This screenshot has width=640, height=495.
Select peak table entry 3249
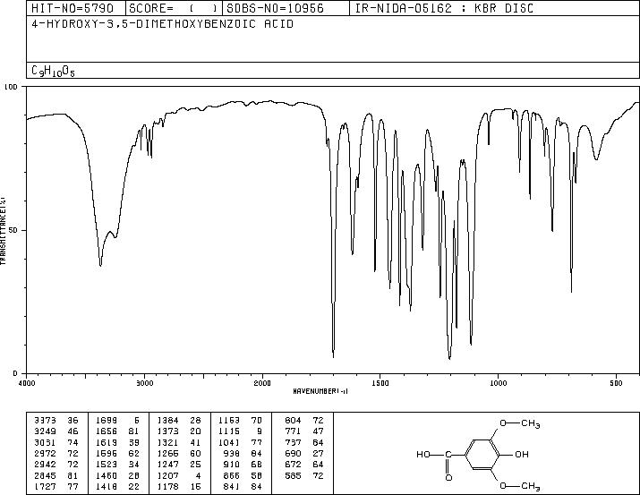pos(55,431)
